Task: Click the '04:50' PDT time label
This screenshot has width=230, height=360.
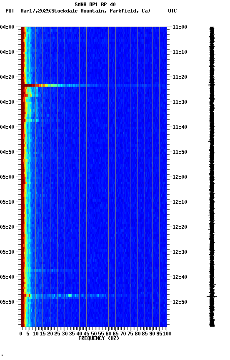Action: 7,152
